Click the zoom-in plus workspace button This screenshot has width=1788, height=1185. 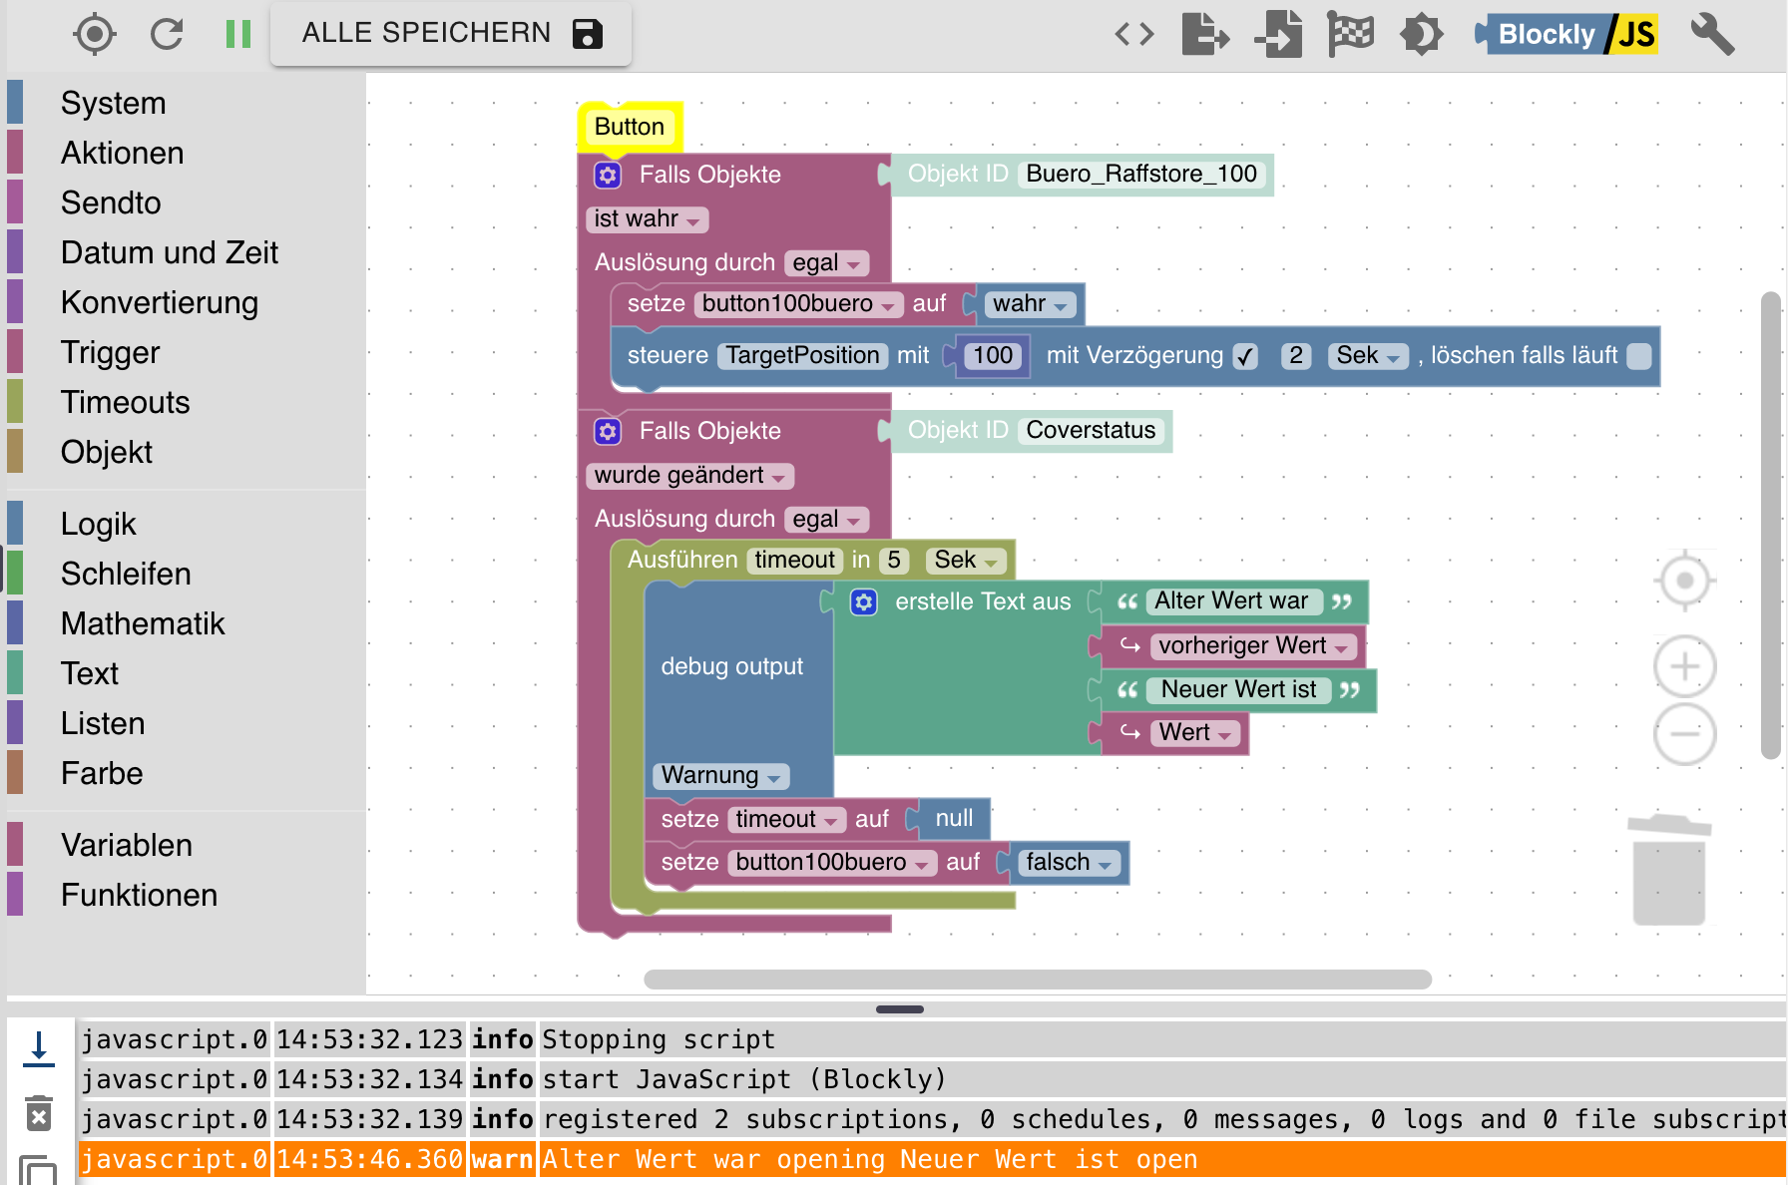[1685, 665]
